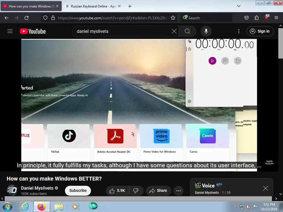Open Windows Explorer folder in taskbar
Viewport: 283px width, 212px height.
coord(59,207)
